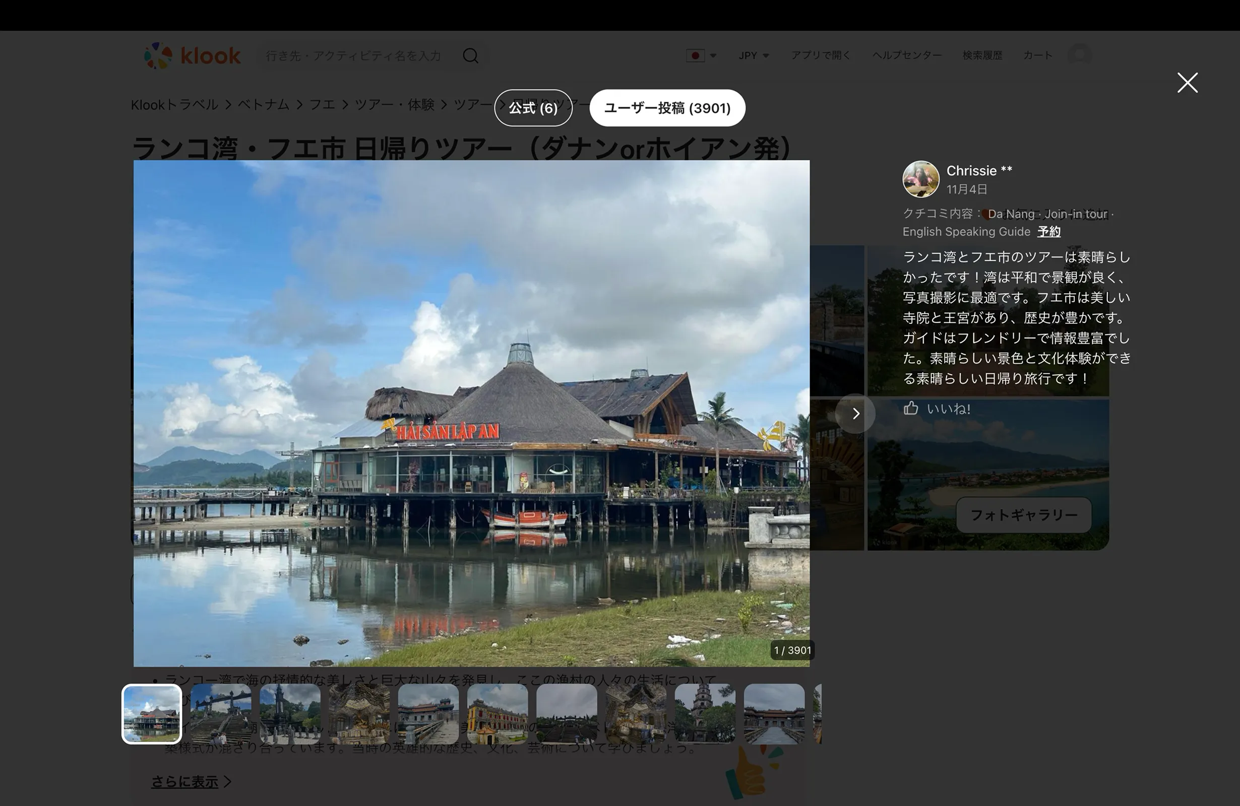Click アプリで開く in header
Screen dimensions: 1240x806
[x=821, y=55]
